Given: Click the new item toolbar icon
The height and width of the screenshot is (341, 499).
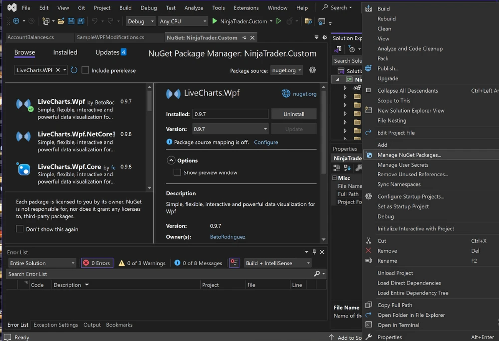Looking at the screenshot, I should [x=46, y=21].
